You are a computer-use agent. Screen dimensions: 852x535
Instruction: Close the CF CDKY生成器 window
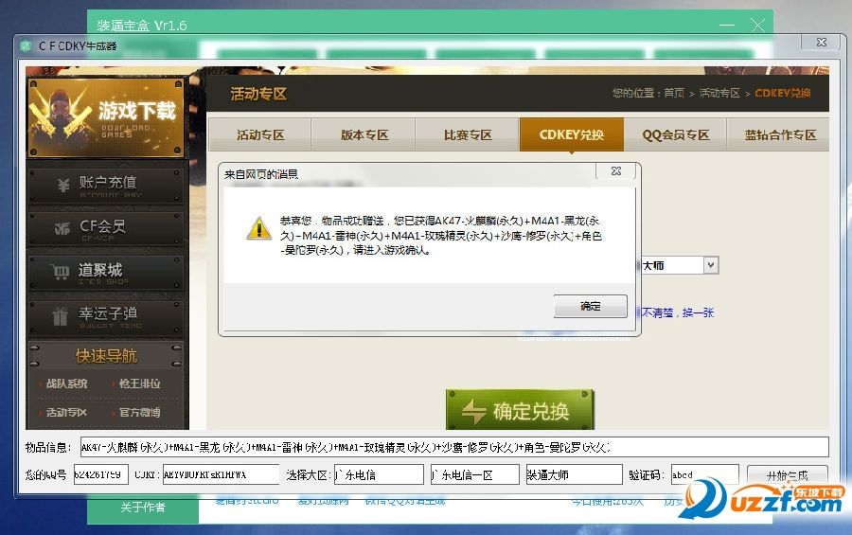click(822, 43)
